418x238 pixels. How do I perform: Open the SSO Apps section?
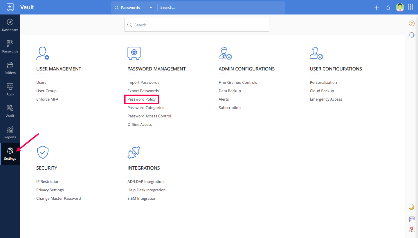[x=10, y=90]
